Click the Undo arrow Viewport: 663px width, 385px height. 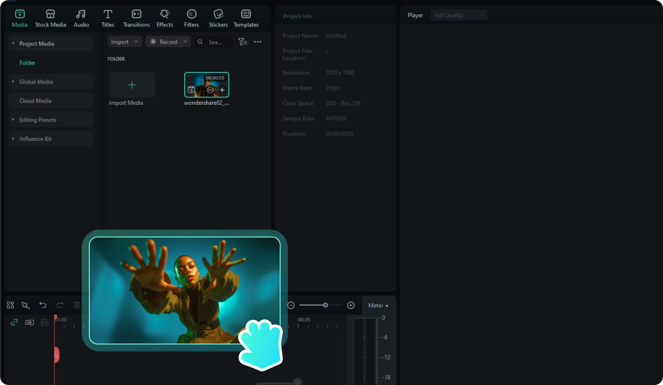[43, 304]
